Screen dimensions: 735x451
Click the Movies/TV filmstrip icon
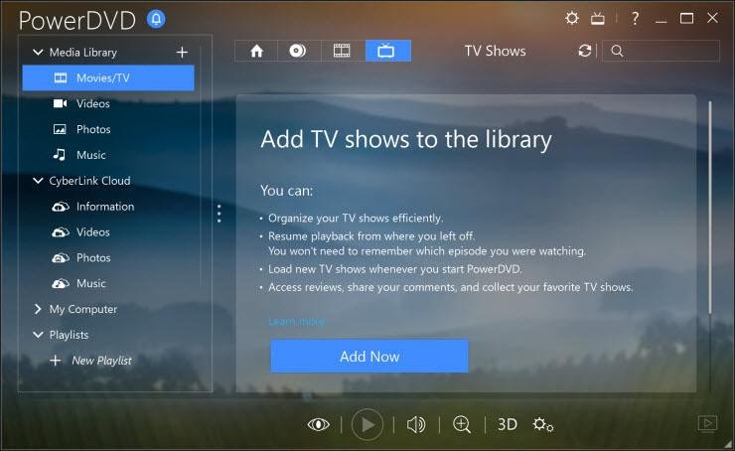(x=61, y=77)
